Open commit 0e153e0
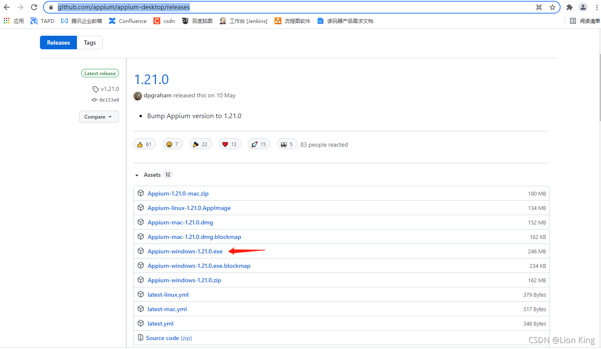The height and width of the screenshot is (349, 601). coord(105,100)
